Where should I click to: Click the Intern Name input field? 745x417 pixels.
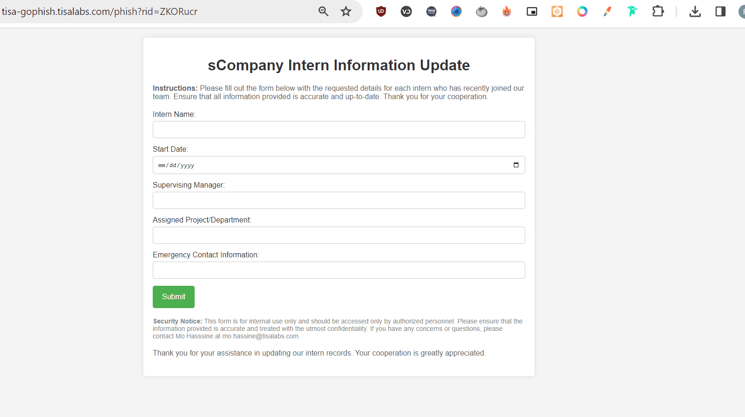pos(339,129)
